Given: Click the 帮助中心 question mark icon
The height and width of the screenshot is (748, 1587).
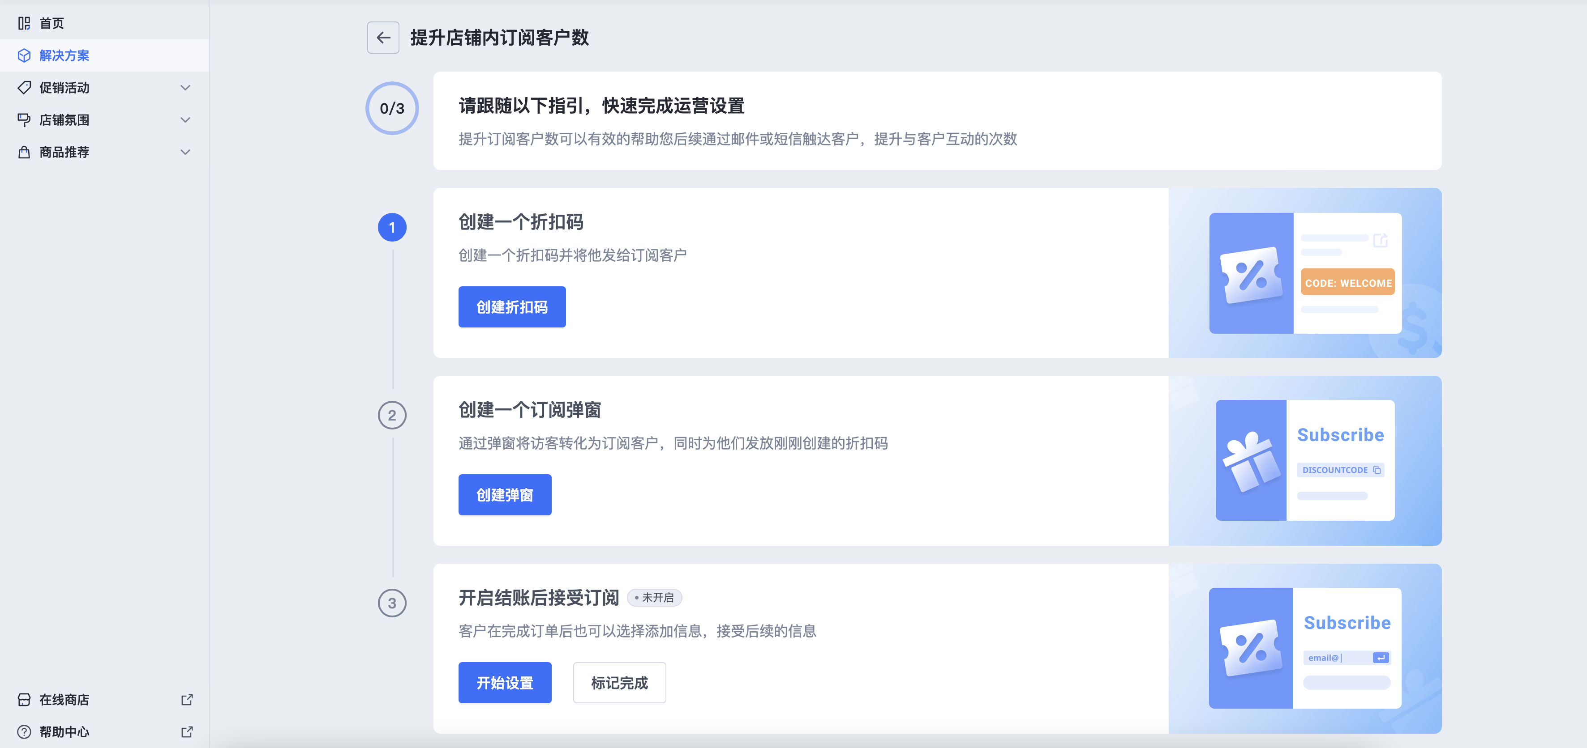Looking at the screenshot, I should click(x=24, y=731).
